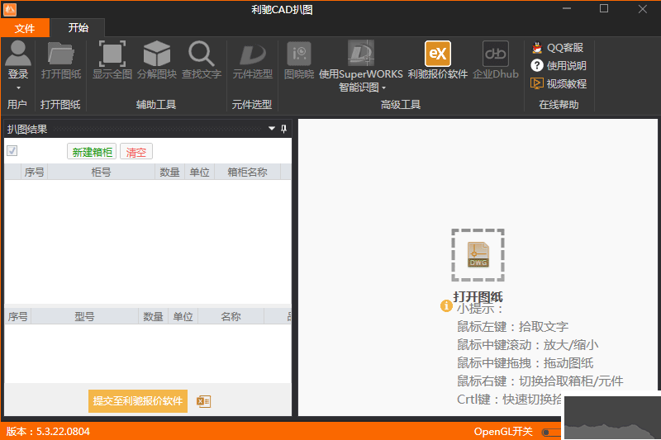Screen dimensions: 661x440
Task: Click the app logo in title bar
Action: coord(10,9)
